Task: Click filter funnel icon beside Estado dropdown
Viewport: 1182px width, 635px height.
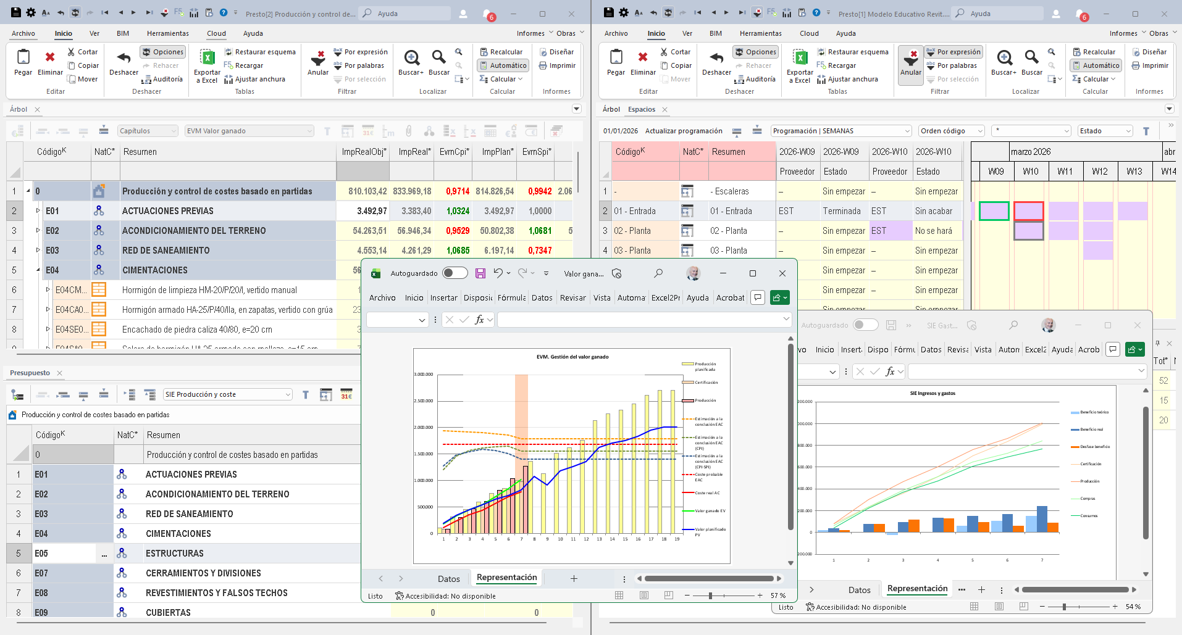Action: click(1146, 131)
